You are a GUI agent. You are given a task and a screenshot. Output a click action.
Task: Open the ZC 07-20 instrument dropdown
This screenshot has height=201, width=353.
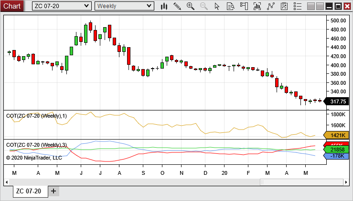[62, 6]
